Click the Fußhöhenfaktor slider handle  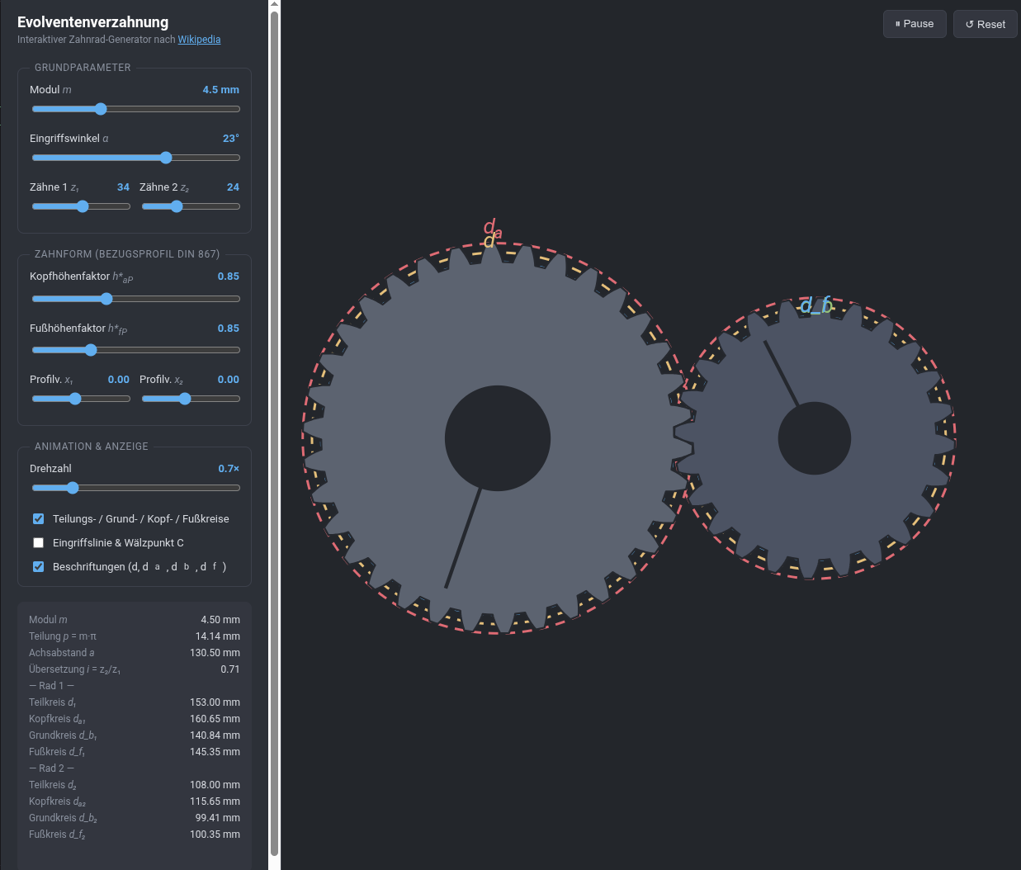[91, 350]
